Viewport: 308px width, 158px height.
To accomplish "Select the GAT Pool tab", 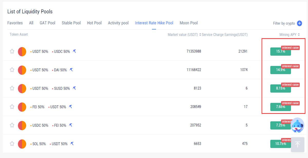I will pyautogui.click(x=47, y=23).
